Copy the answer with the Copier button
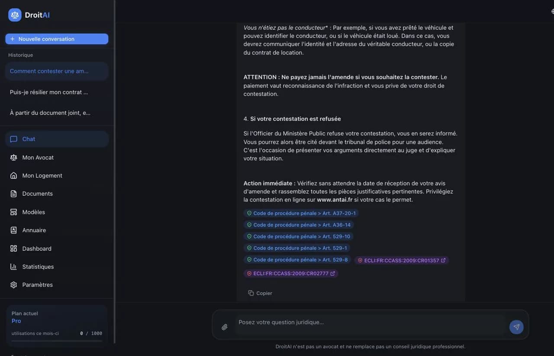 click(260, 293)
